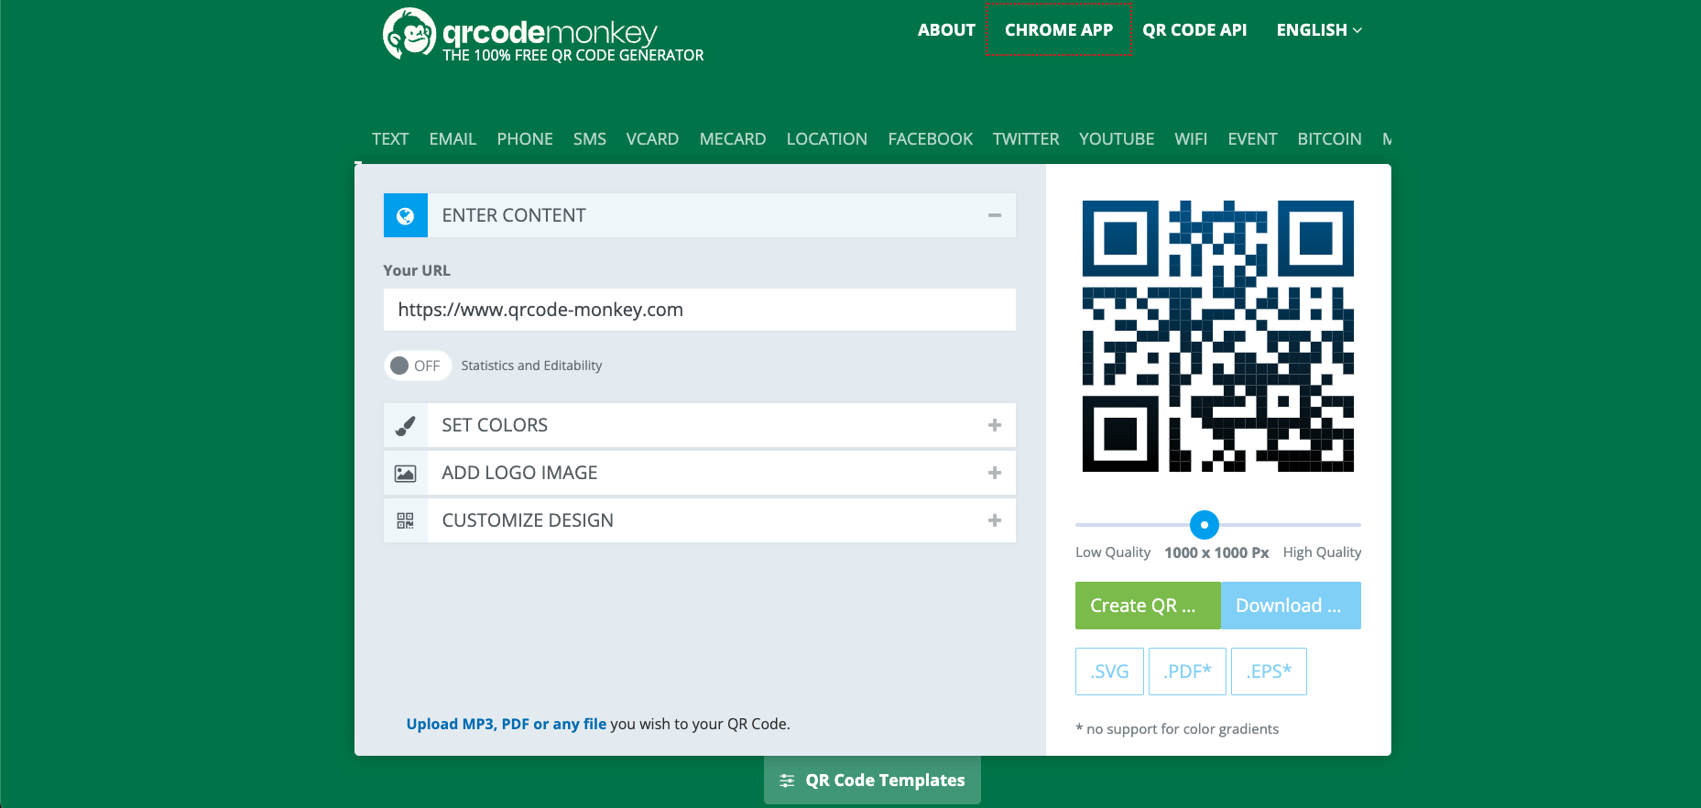
Task: Select the EMAIL content type tab
Action: pyautogui.click(x=453, y=139)
